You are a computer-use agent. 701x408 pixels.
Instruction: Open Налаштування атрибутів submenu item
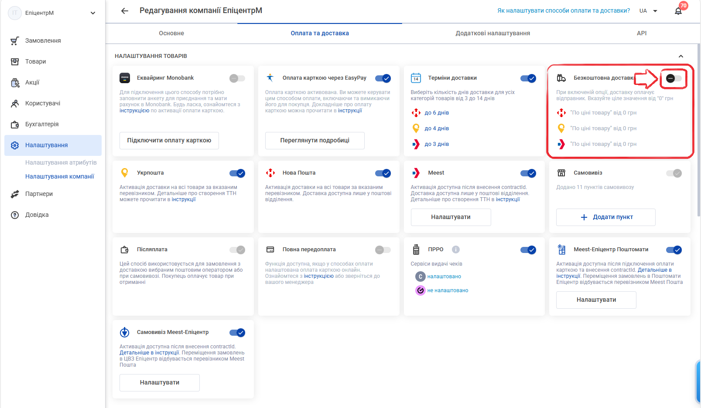[61, 162]
